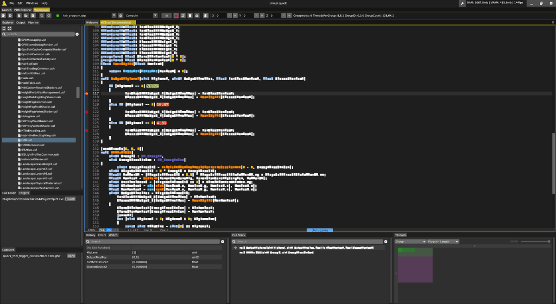
Task: Take a capture with the camera icon
Action: click(196, 15)
